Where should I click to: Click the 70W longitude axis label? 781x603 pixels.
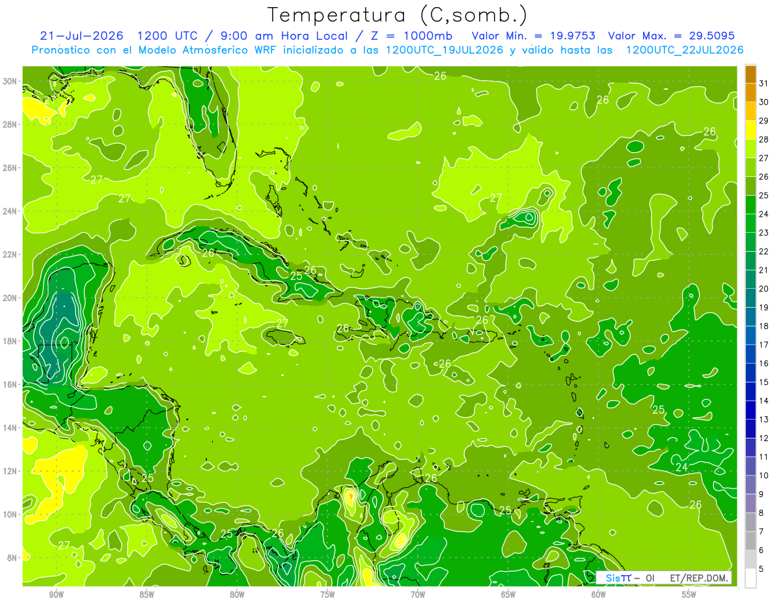[x=418, y=595]
